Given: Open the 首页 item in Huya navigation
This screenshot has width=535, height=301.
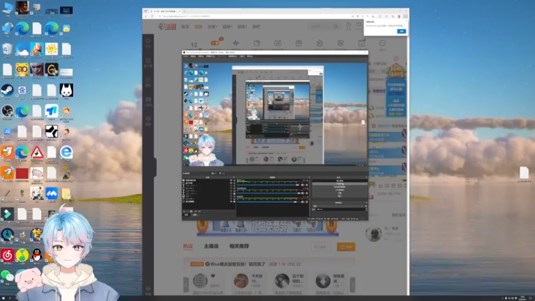Looking at the screenshot, I should (185, 27).
